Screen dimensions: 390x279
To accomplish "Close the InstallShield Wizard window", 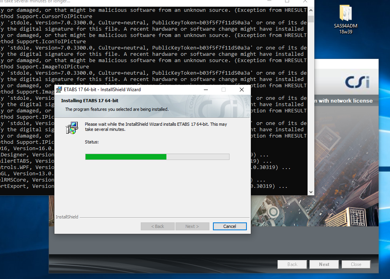I will point(241,90).
